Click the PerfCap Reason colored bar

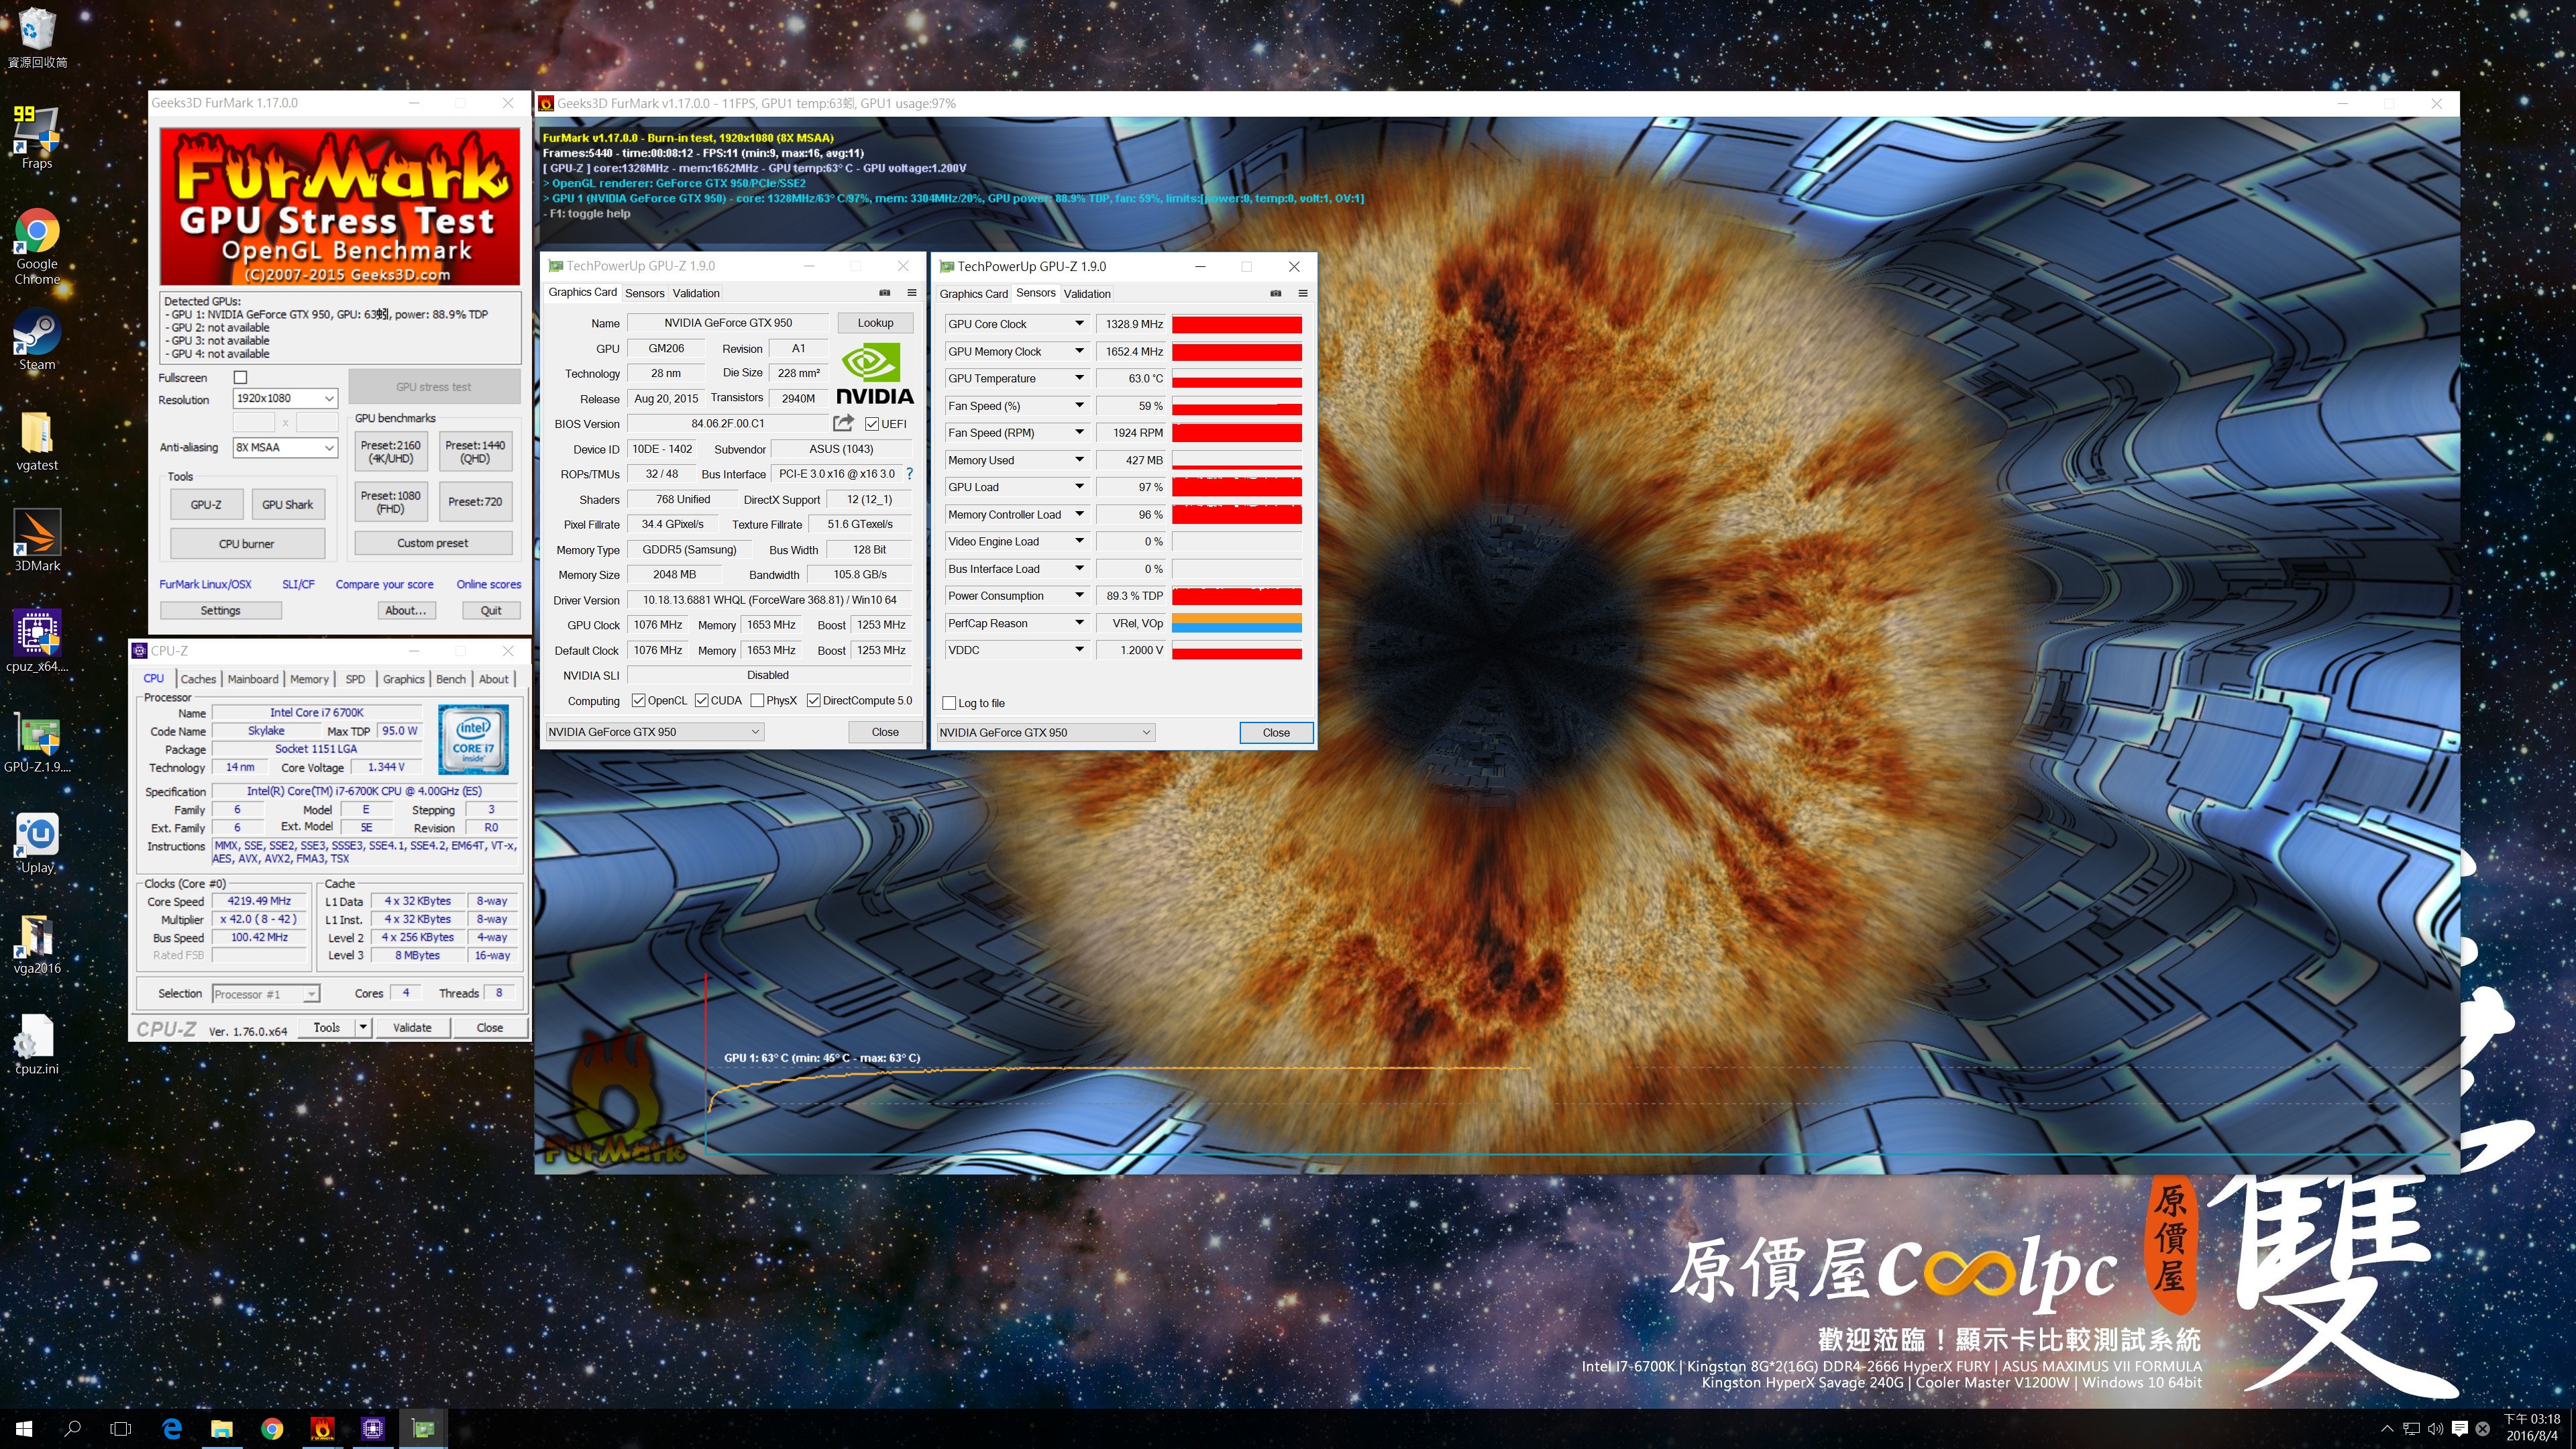[1237, 623]
